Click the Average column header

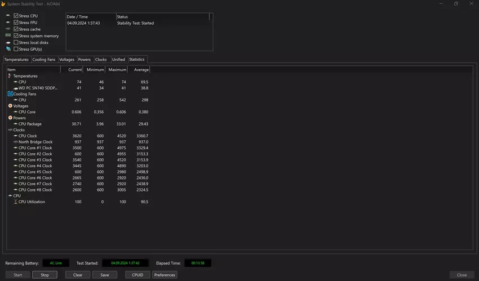click(141, 70)
